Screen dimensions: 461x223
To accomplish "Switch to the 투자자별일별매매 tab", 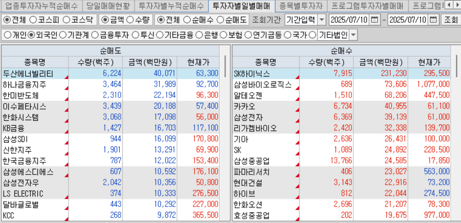I will click(242, 5).
